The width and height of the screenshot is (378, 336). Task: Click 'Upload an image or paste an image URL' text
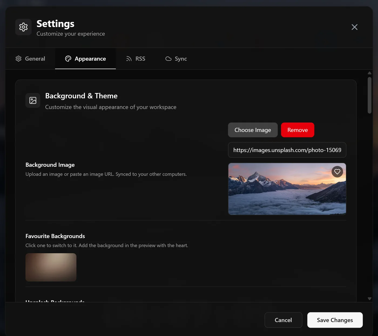coord(106,174)
